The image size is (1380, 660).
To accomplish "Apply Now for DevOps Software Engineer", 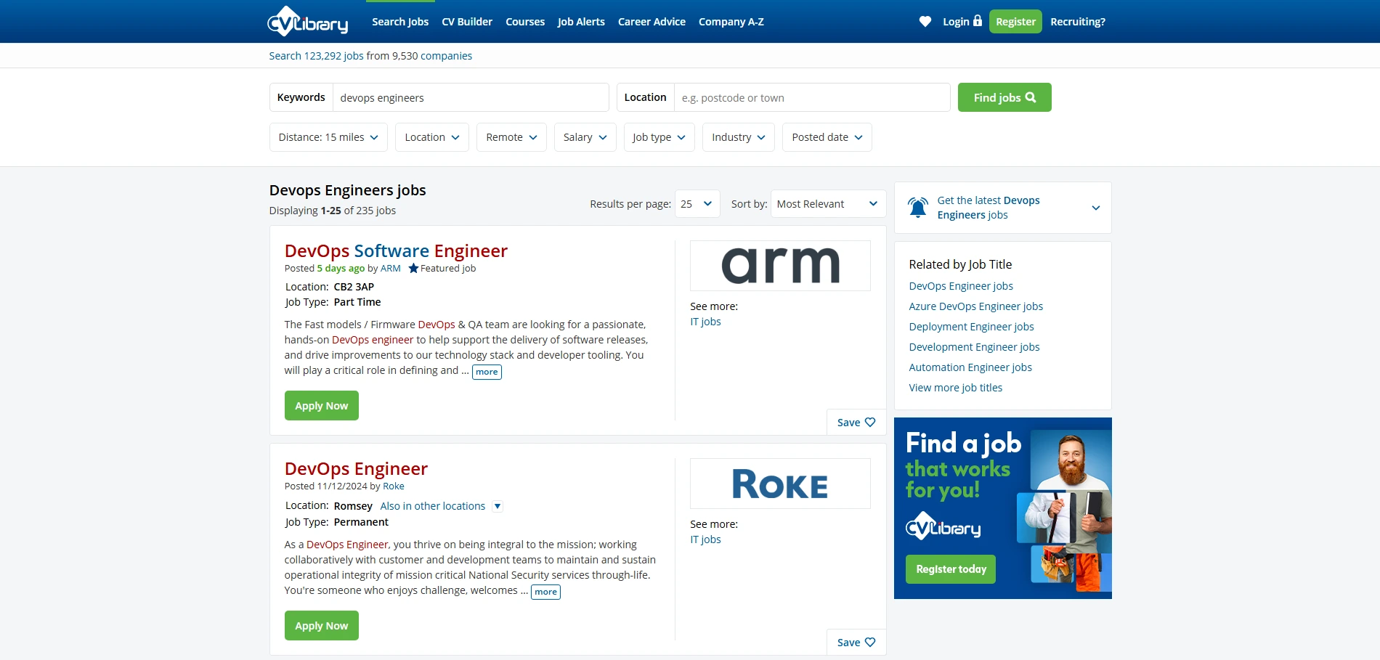I will click(x=322, y=406).
